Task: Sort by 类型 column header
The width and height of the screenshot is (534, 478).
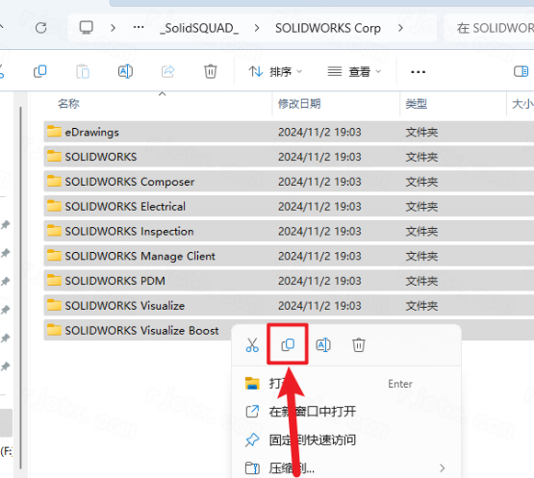Action: 417,104
